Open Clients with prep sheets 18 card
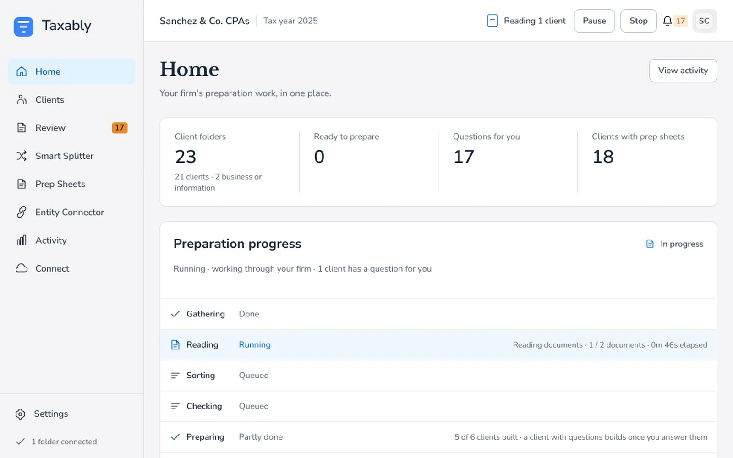 [x=647, y=162]
